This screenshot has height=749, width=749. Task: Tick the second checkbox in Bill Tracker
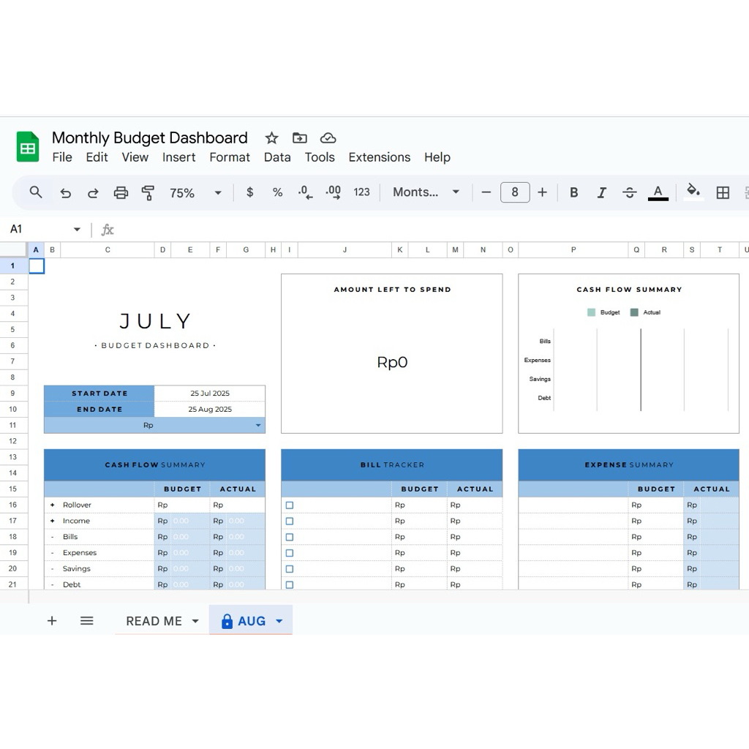289,521
